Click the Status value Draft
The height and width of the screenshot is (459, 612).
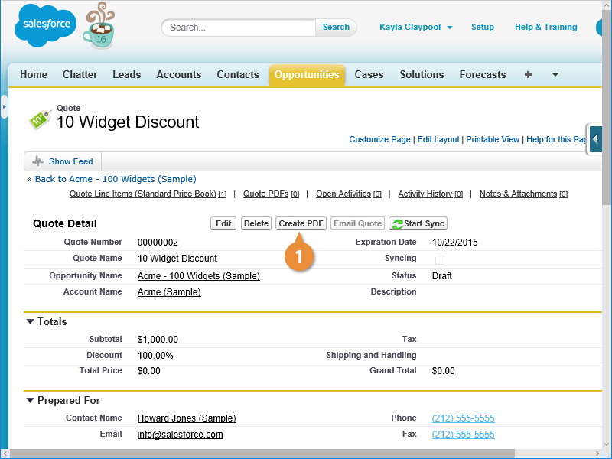442,276
